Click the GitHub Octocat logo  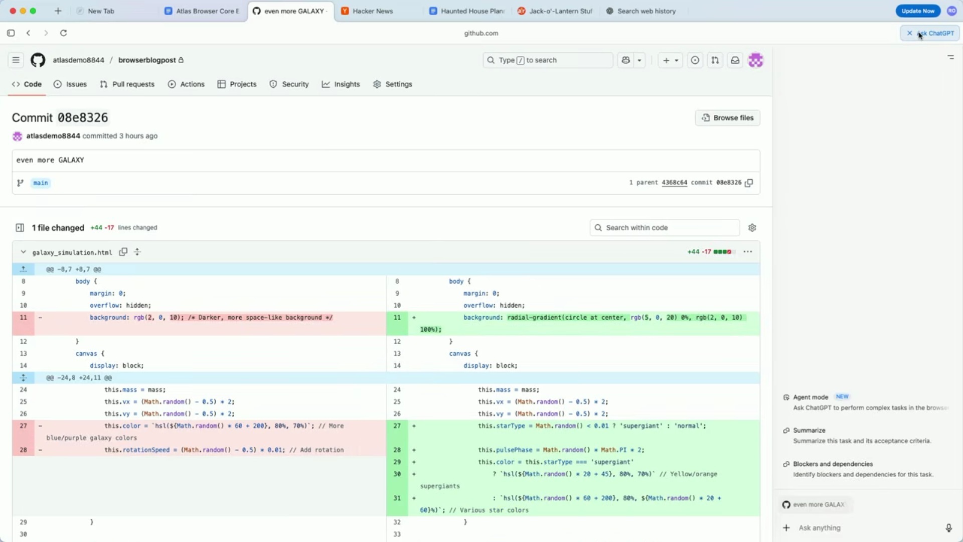point(38,60)
